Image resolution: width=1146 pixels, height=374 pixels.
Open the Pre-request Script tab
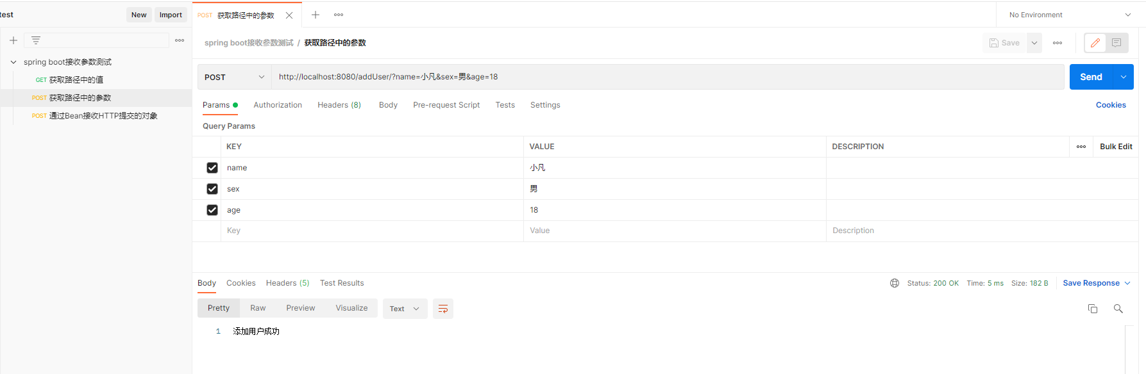(446, 105)
